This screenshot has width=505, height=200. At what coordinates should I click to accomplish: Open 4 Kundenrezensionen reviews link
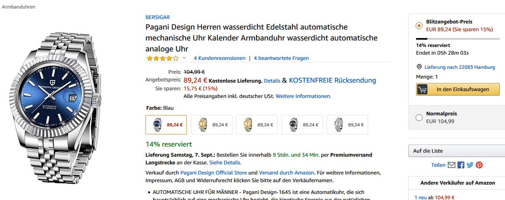point(220,58)
